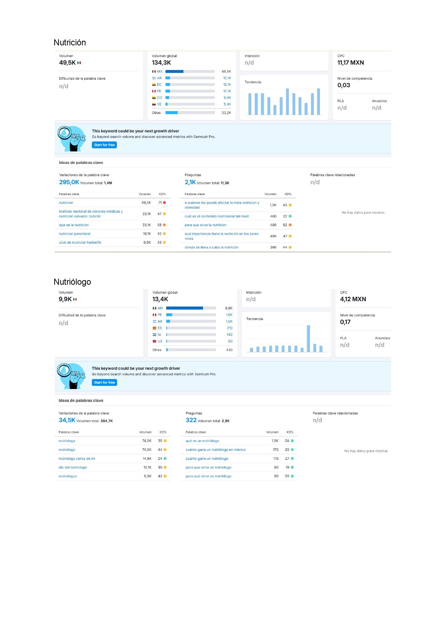444x627 pixels.
Task: Open the keyword nutriologos
Action: [x=68, y=476]
